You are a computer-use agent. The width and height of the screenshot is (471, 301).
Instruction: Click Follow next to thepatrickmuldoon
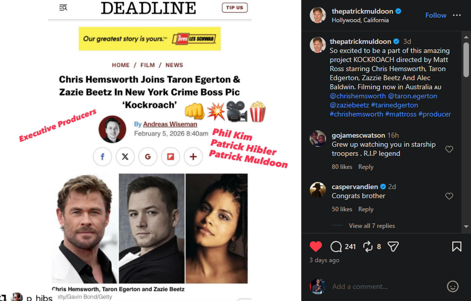pyautogui.click(x=436, y=15)
